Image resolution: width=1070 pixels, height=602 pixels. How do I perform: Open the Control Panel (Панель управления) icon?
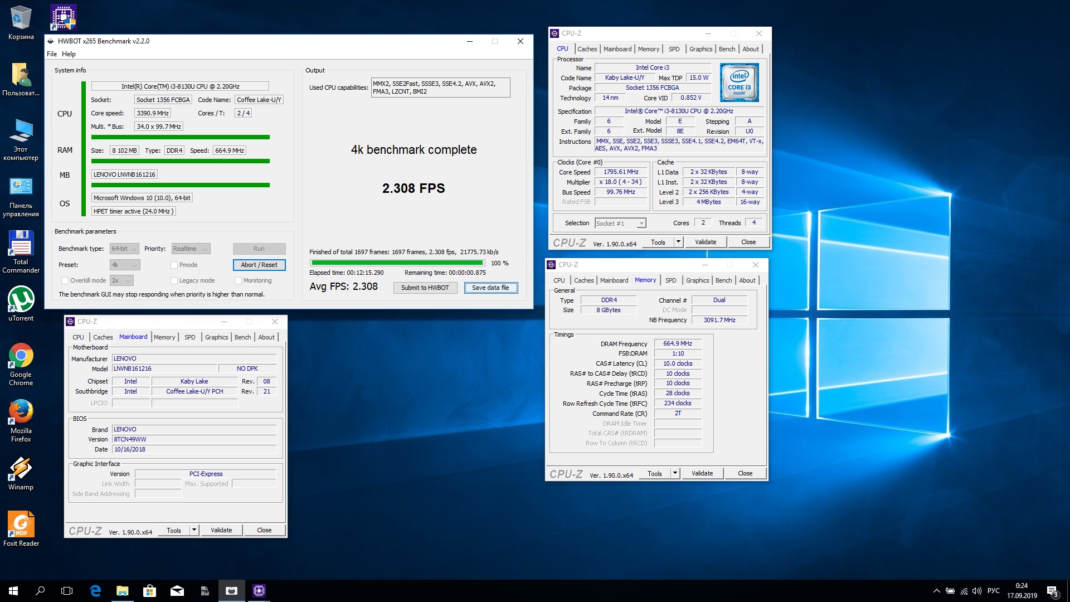coord(21,197)
